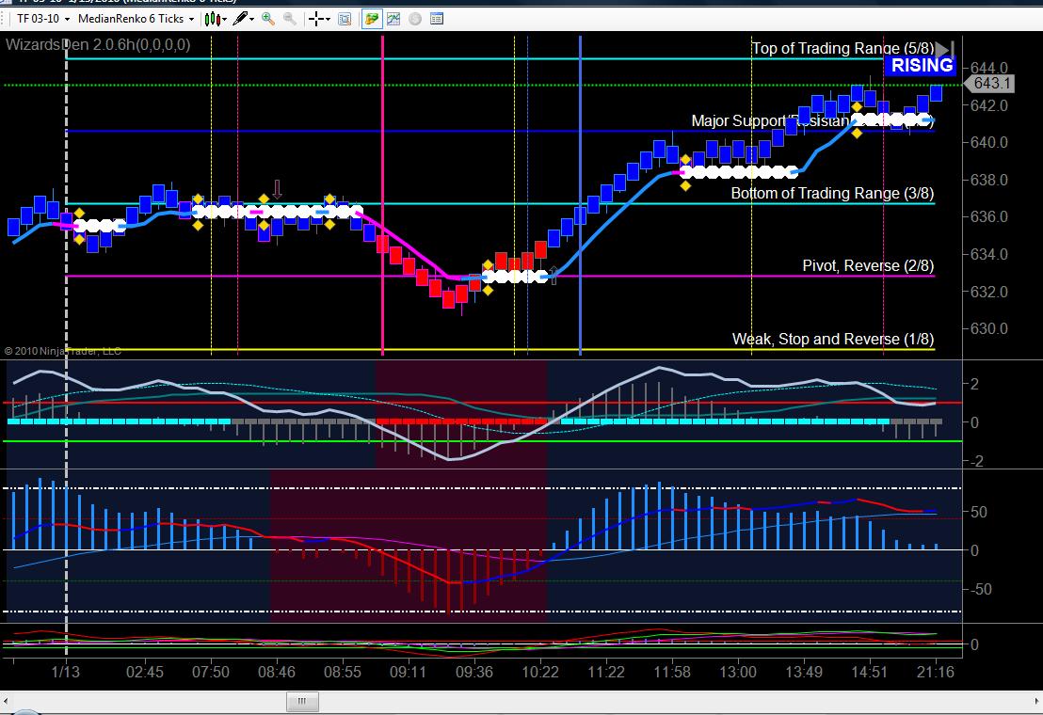Click the Pivot, Reverse (2/8) label
This screenshot has height=715, width=1043.
pos(868,265)
